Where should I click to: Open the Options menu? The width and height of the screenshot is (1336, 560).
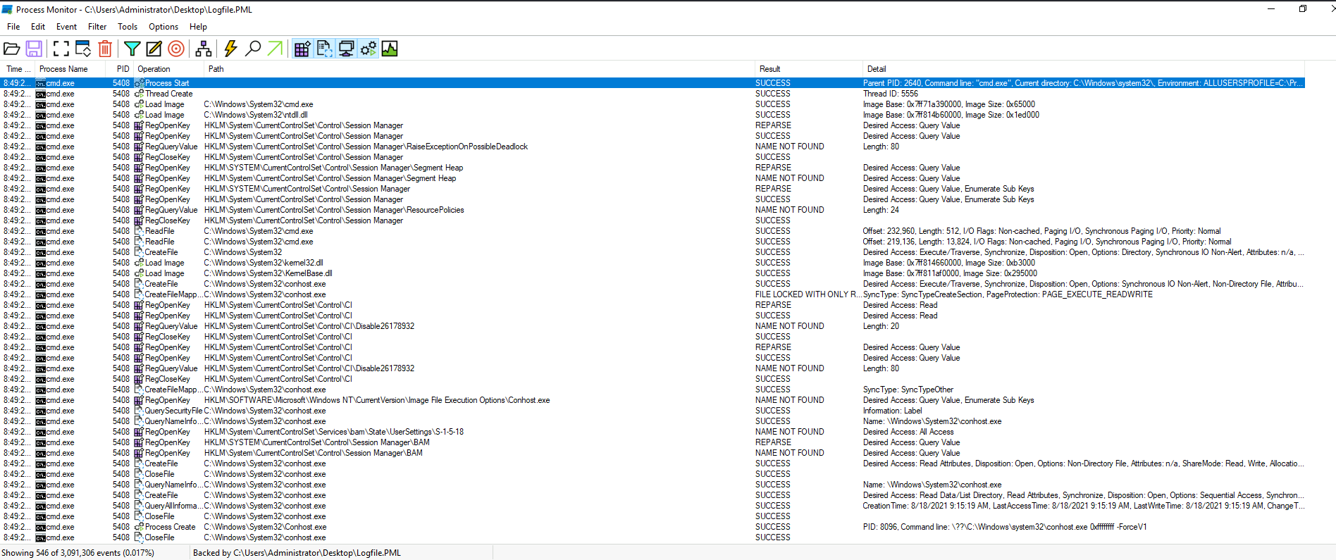[x=163, y=27]
